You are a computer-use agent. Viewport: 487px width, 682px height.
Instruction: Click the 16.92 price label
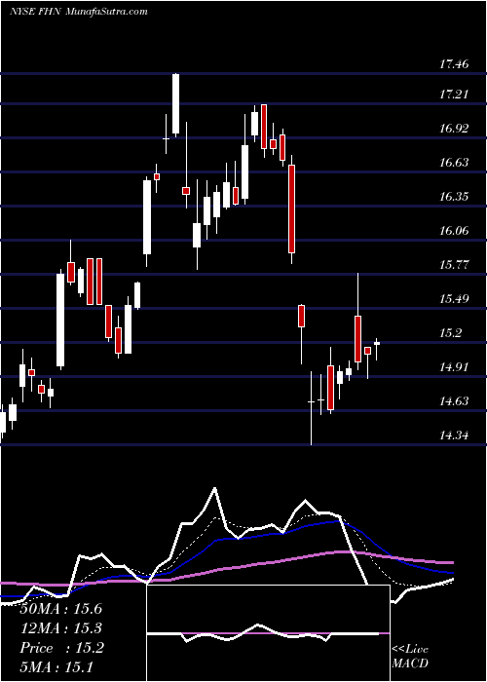[454, 129]
